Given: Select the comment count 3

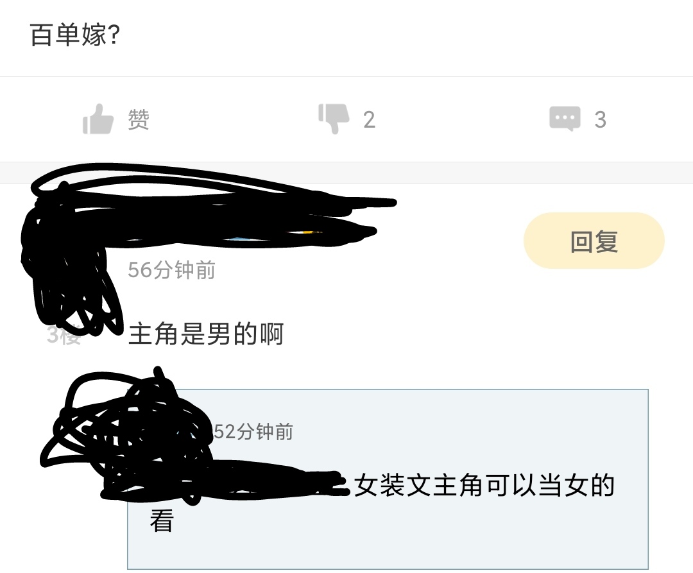Looking at the screenshot, I should coord(600,120).
